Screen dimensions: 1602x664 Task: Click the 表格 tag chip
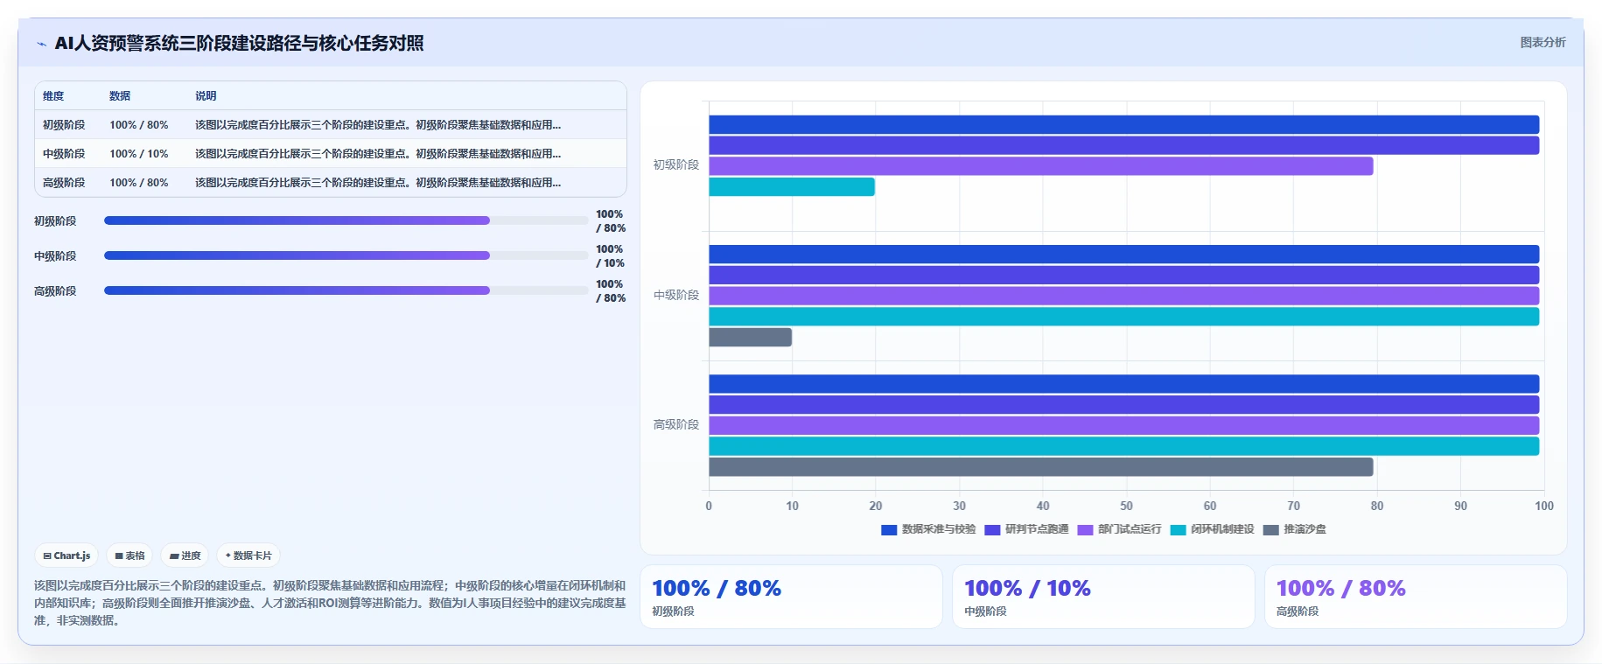129,556
